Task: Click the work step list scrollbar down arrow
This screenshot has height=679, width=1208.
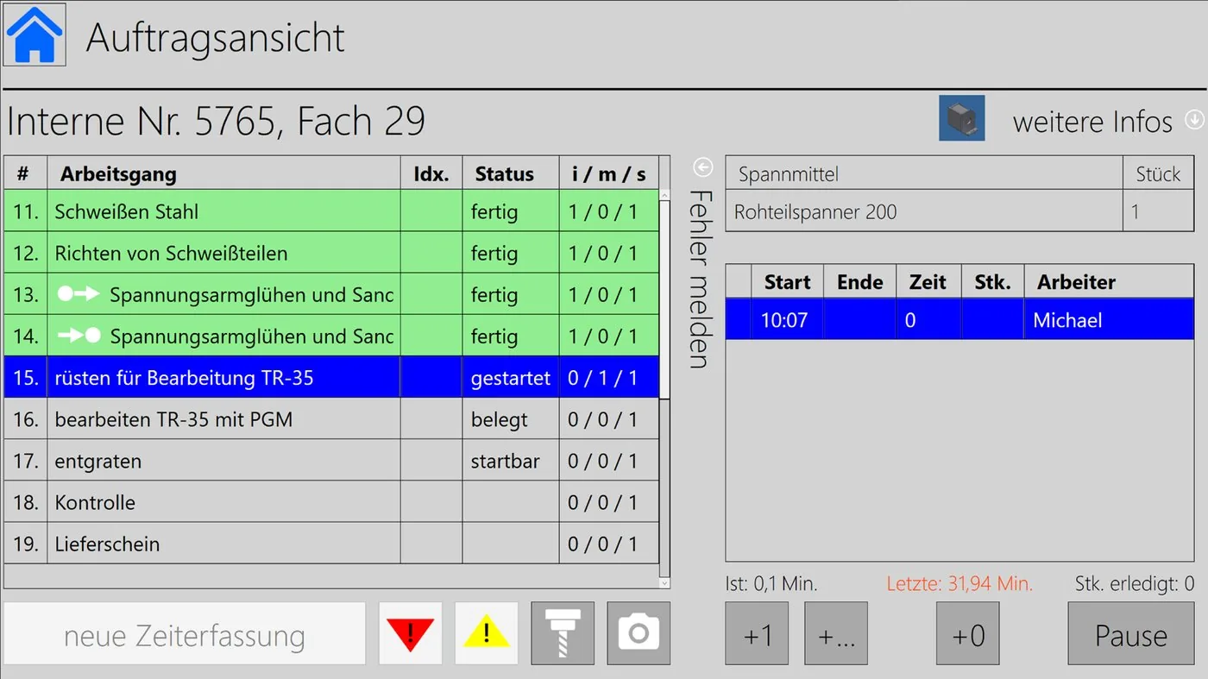Action: (x=664, y=583)
